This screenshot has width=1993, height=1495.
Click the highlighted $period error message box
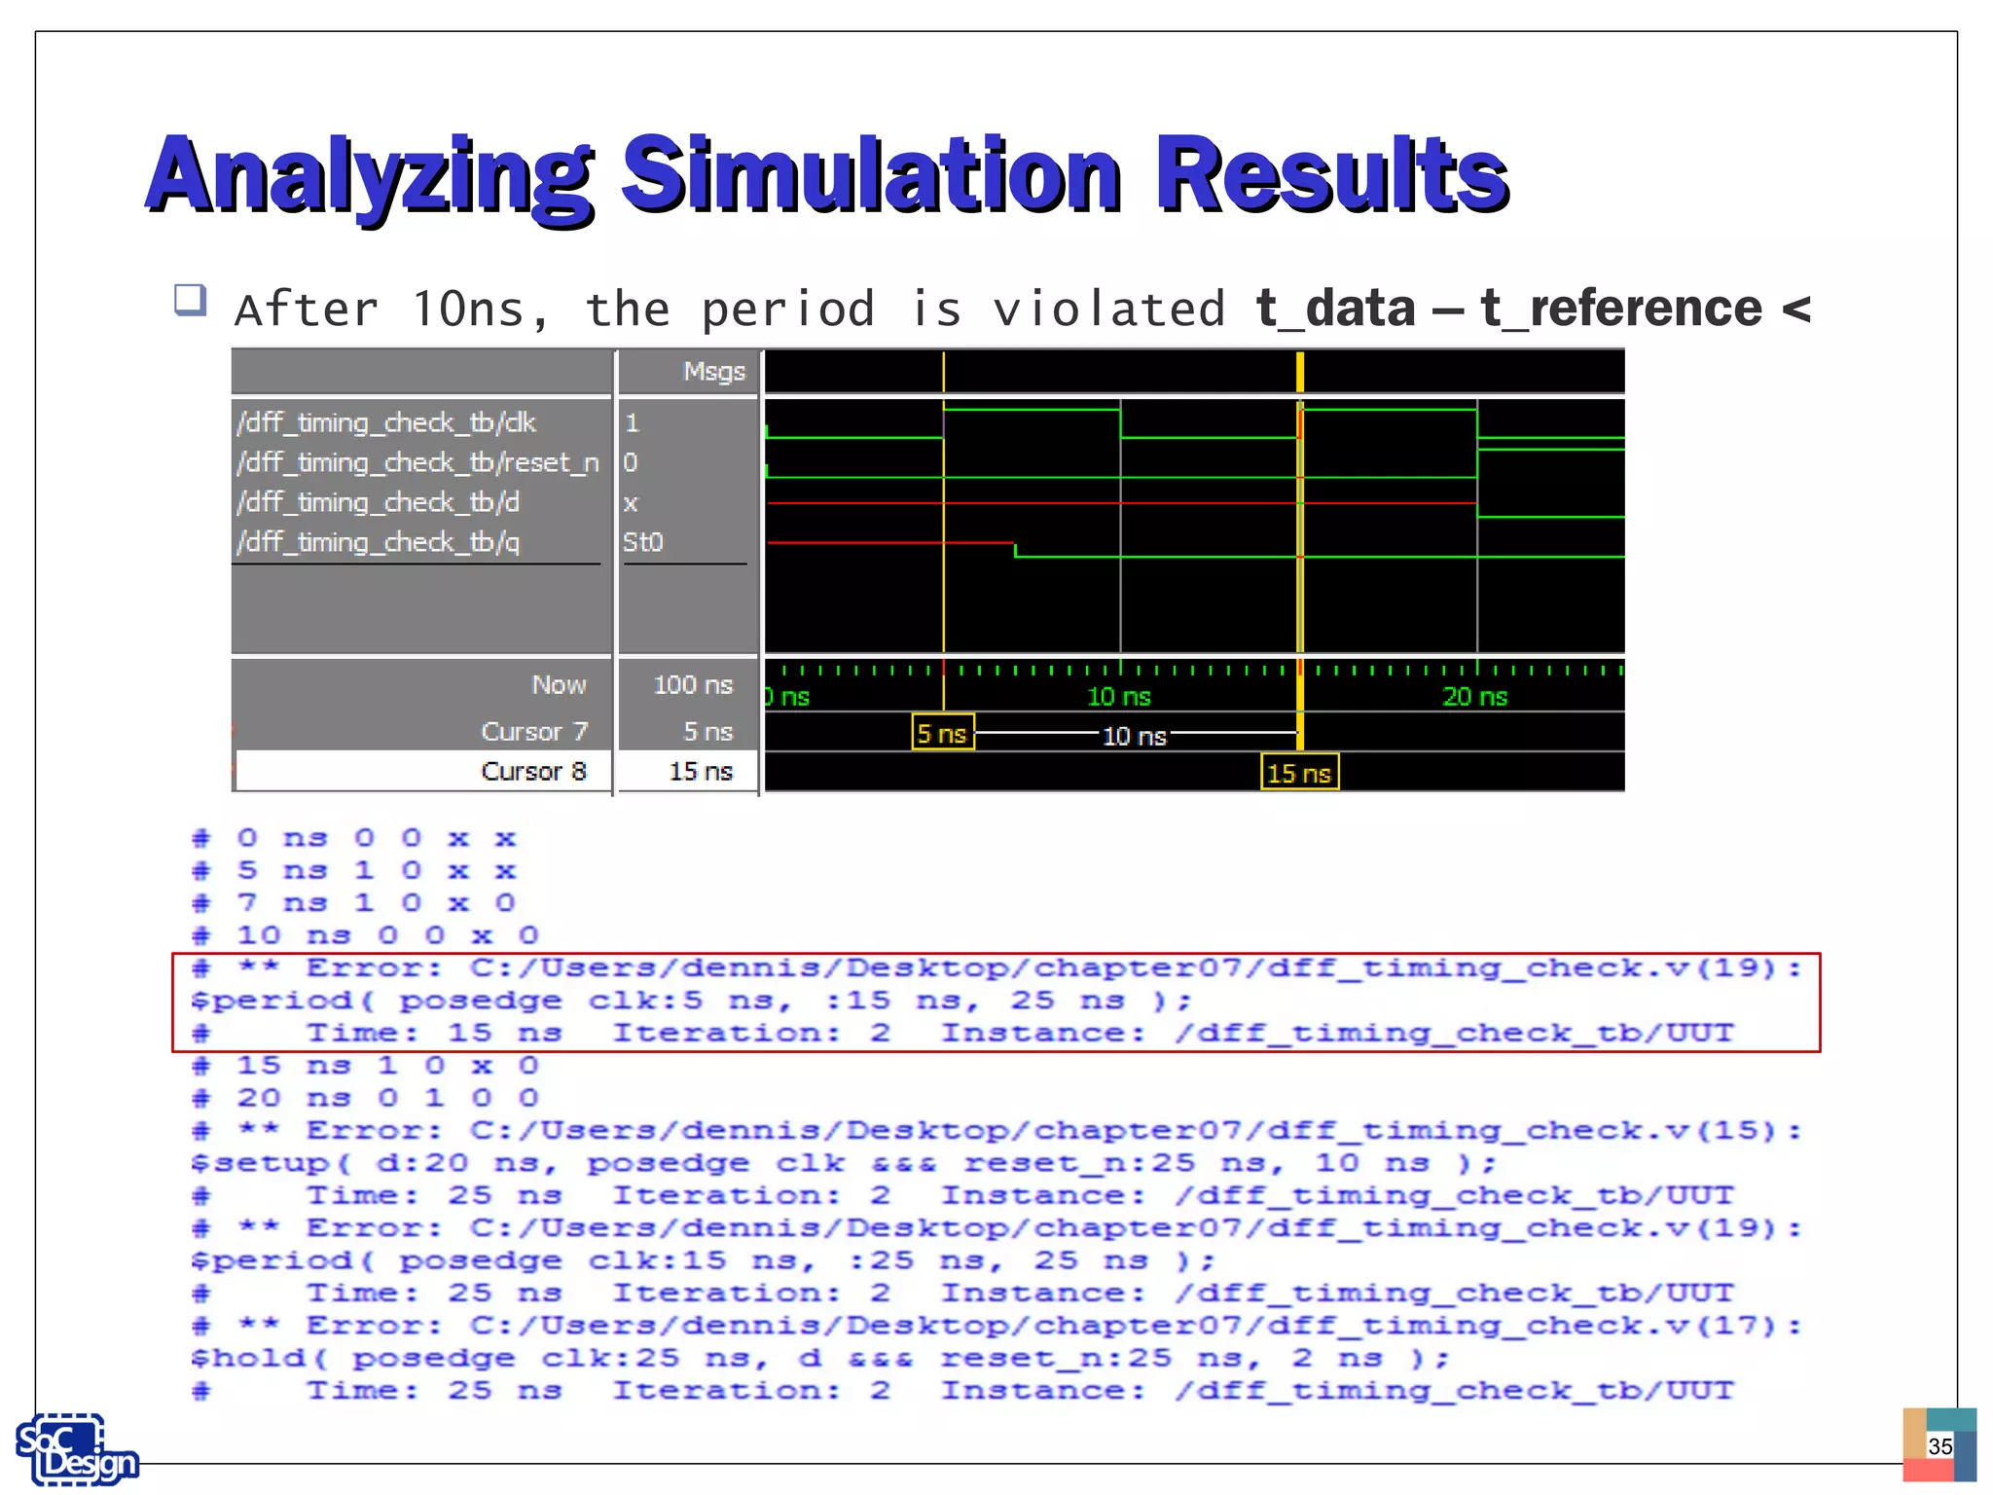coord(995,1002)
